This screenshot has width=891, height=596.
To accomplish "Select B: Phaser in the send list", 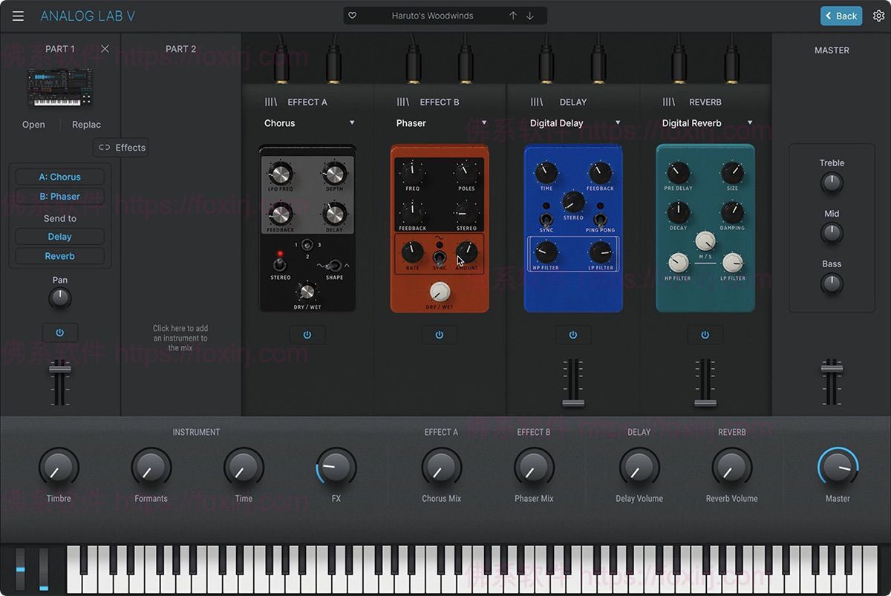I will click(x=59, y=196).
